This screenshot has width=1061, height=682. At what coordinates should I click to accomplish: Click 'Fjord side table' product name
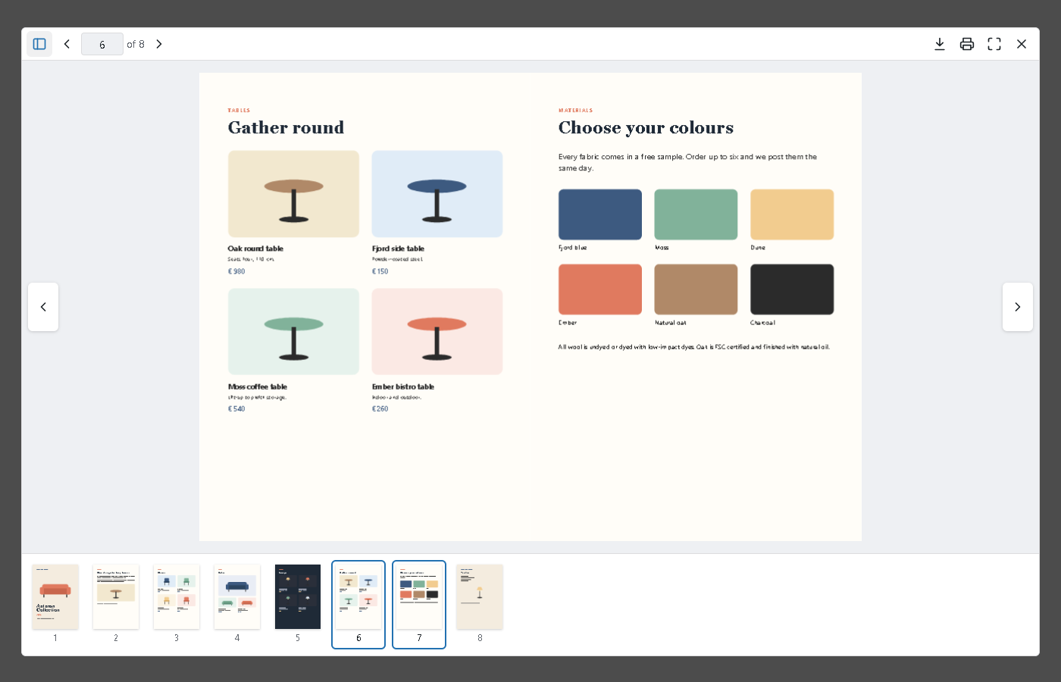click(x=398, y=249)
